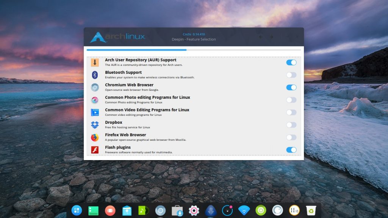
Task: Enable Common Video Editing Programs toggle
Action: (291, 112)
